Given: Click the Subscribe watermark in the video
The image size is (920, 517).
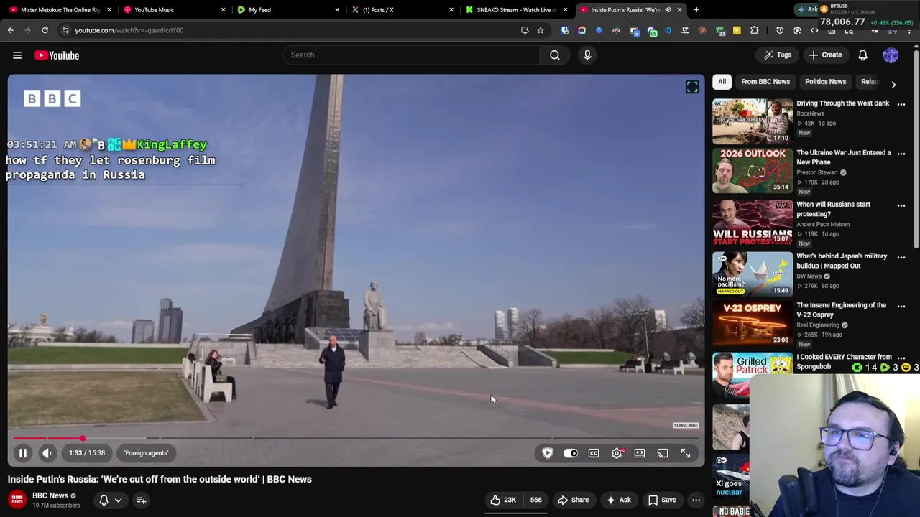Looking at the screenshot, I should click(x=686, y=425).
